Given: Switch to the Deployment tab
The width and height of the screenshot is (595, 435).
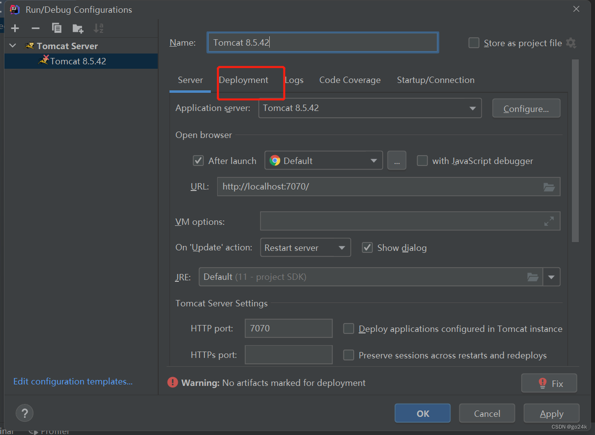Looking at the screenshot, I should (244, 80).
